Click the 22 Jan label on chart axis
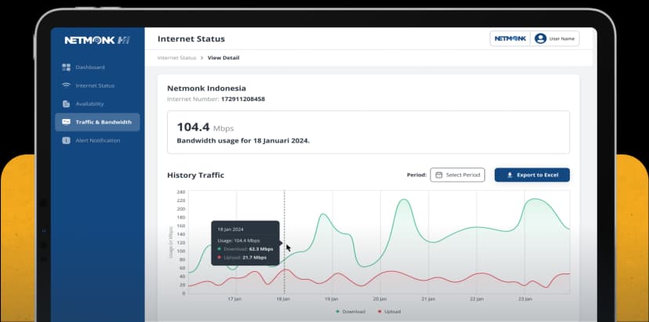Screen dimensions: 649x322 tap(477, 298)
